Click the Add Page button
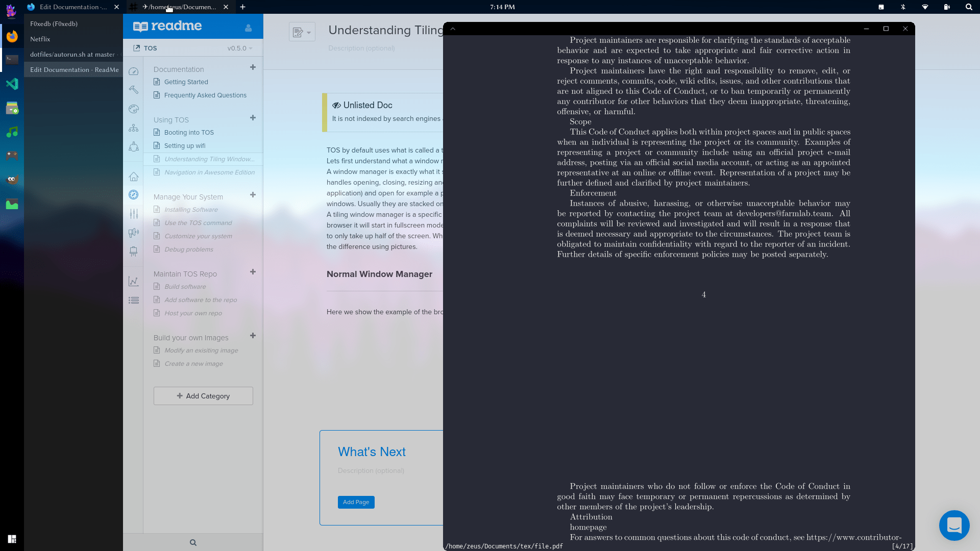 coord(356,502)
